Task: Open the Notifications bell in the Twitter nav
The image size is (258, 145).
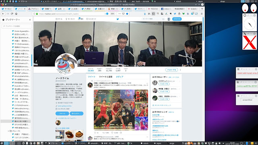Action: [81, 19]
